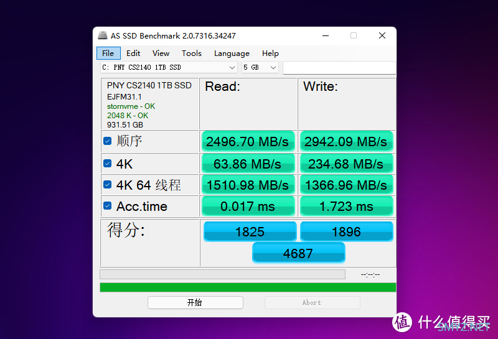This screenshot has width=498, height=339.
Task: Click the 931.51 GB capacity text
Action: (x=125, y=125)
